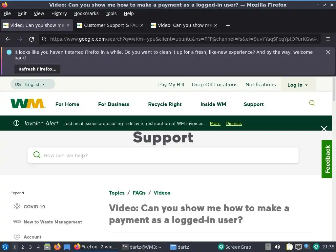Open the For Home menu
336x252 pixels.
pyautogui.click(x=67, y=104)
